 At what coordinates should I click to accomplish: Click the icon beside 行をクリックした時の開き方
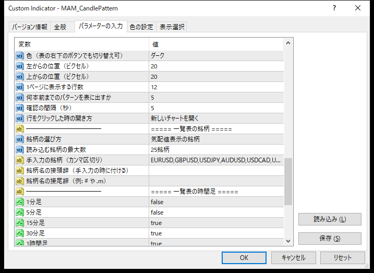[20, 118]
